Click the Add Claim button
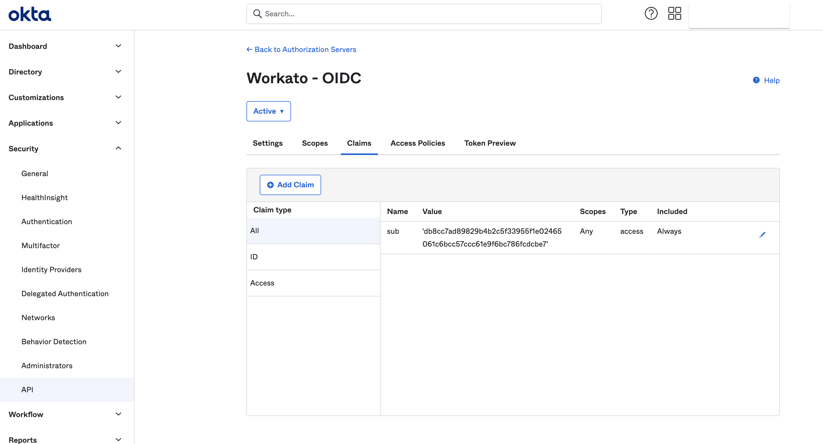The height and width of the screenshot is (444, 823). tap(290, 185)
